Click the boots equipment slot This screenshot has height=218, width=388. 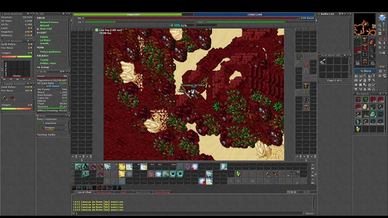pyautogui.click(x=365, y=62)
